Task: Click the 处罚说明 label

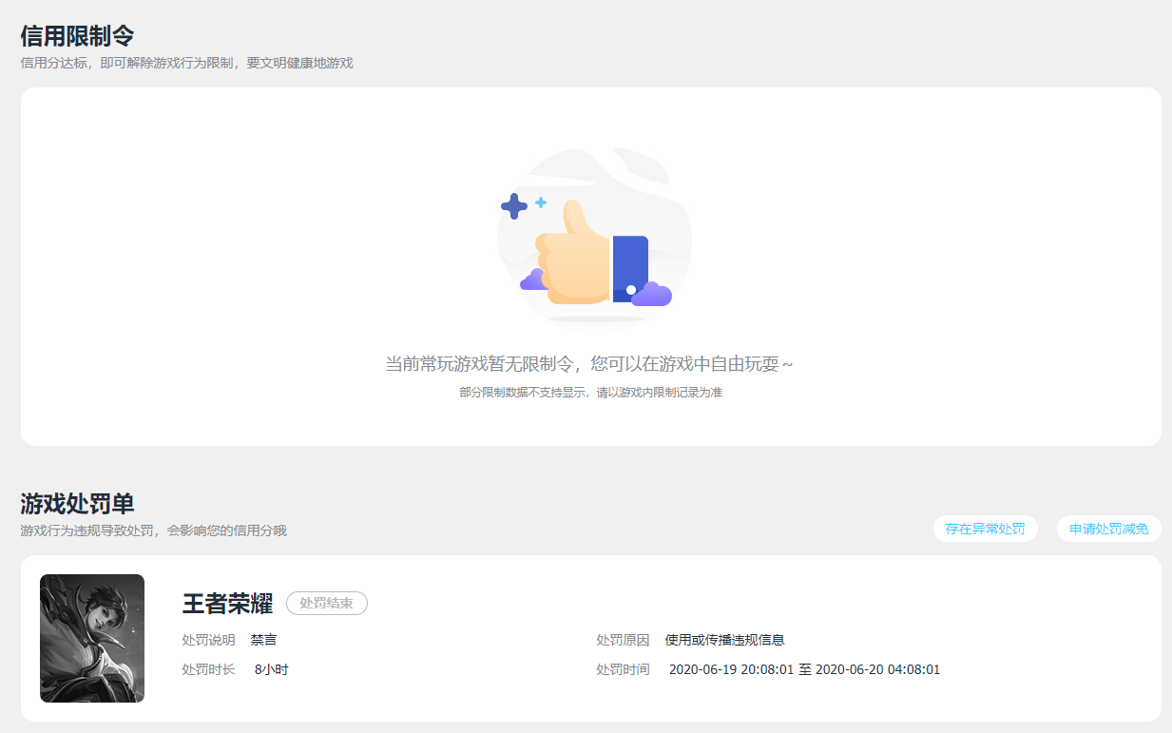Action: coord(208,640)
